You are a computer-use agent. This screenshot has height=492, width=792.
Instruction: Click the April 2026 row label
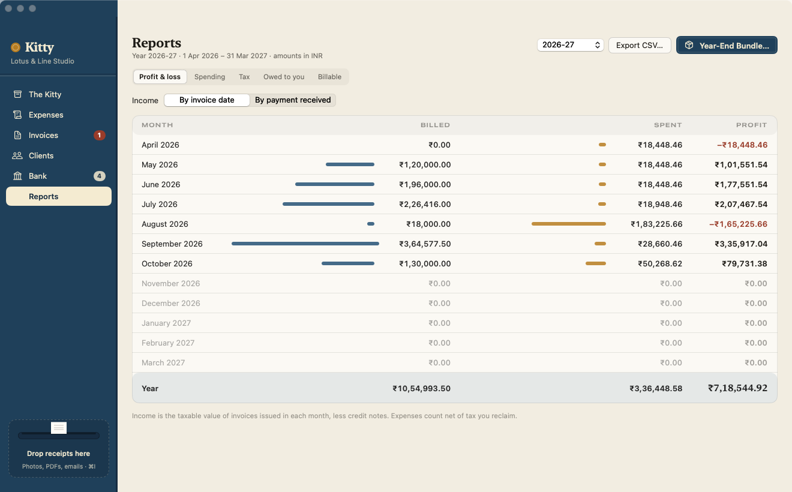point(160,145)
